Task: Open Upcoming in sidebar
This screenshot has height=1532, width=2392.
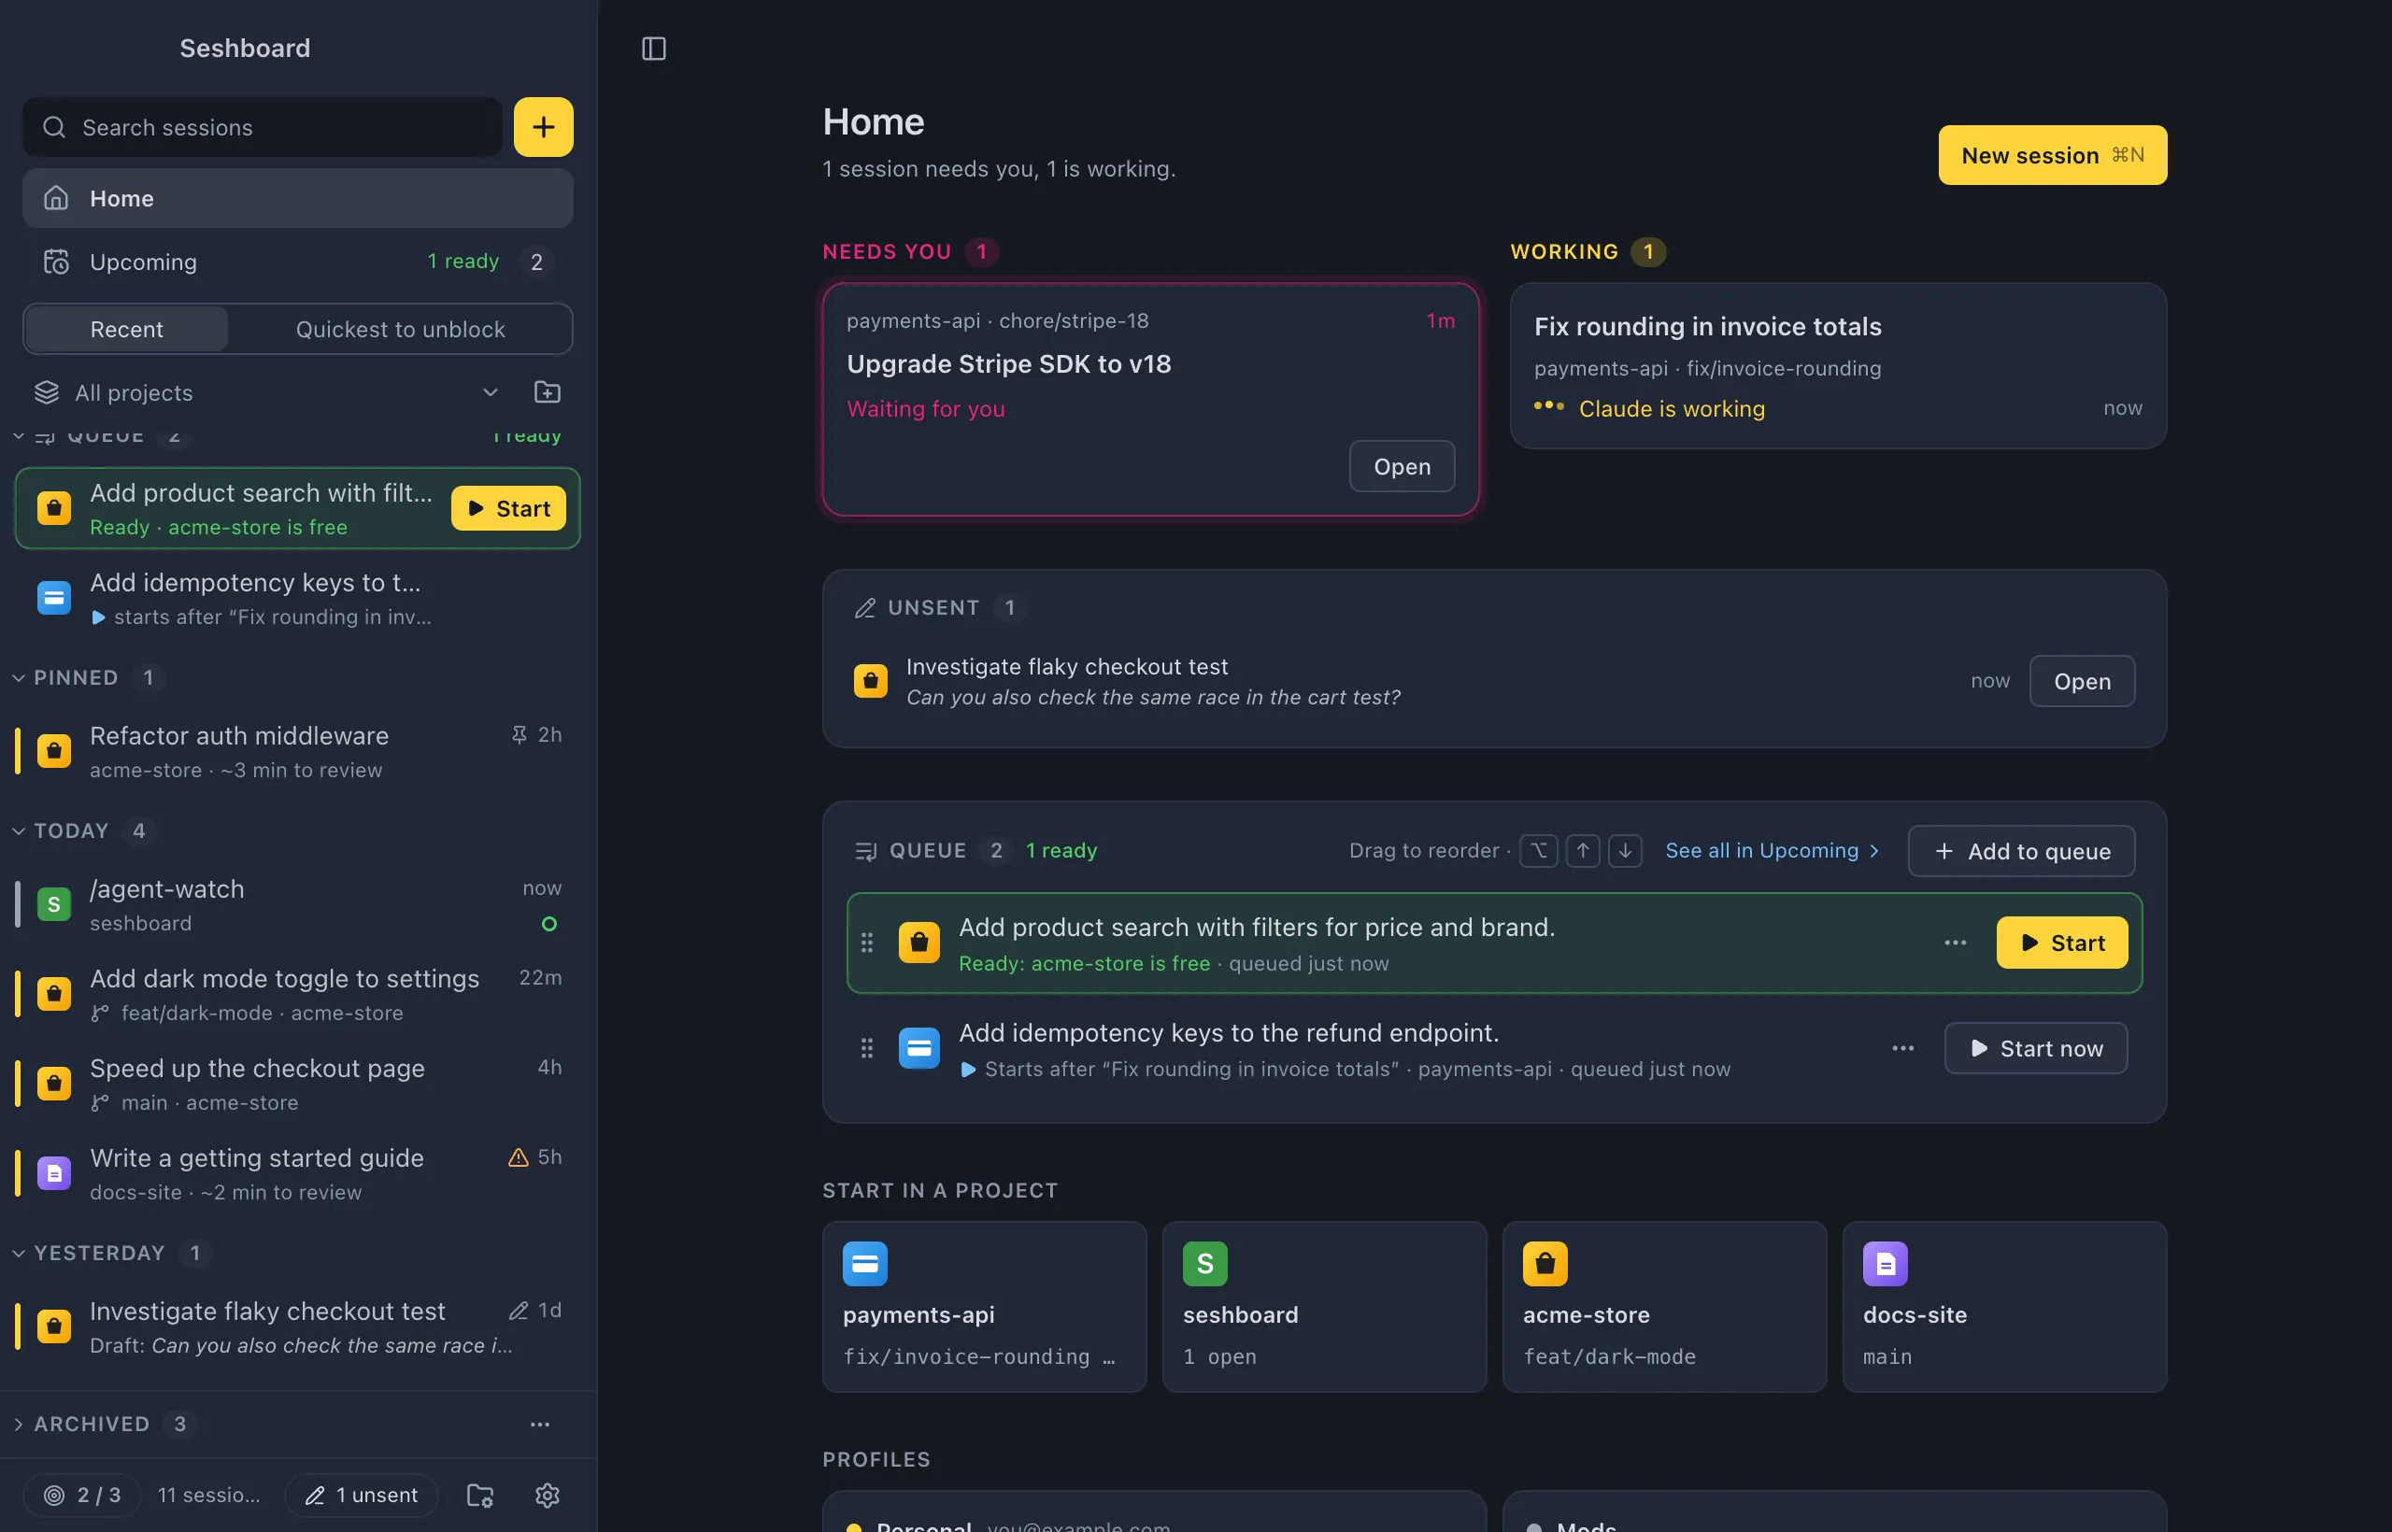Action: [x=297, y=262]
